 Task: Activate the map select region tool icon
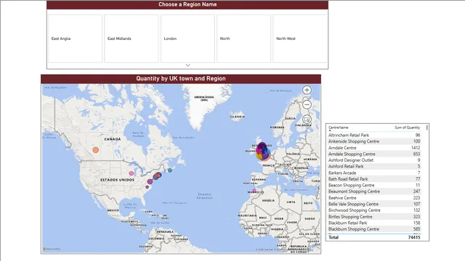[307, 119]
